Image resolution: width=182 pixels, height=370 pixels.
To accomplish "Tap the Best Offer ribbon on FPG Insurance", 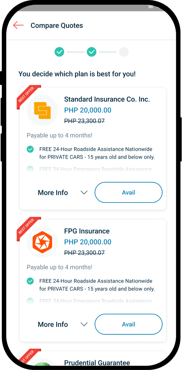I will (28, 228).
